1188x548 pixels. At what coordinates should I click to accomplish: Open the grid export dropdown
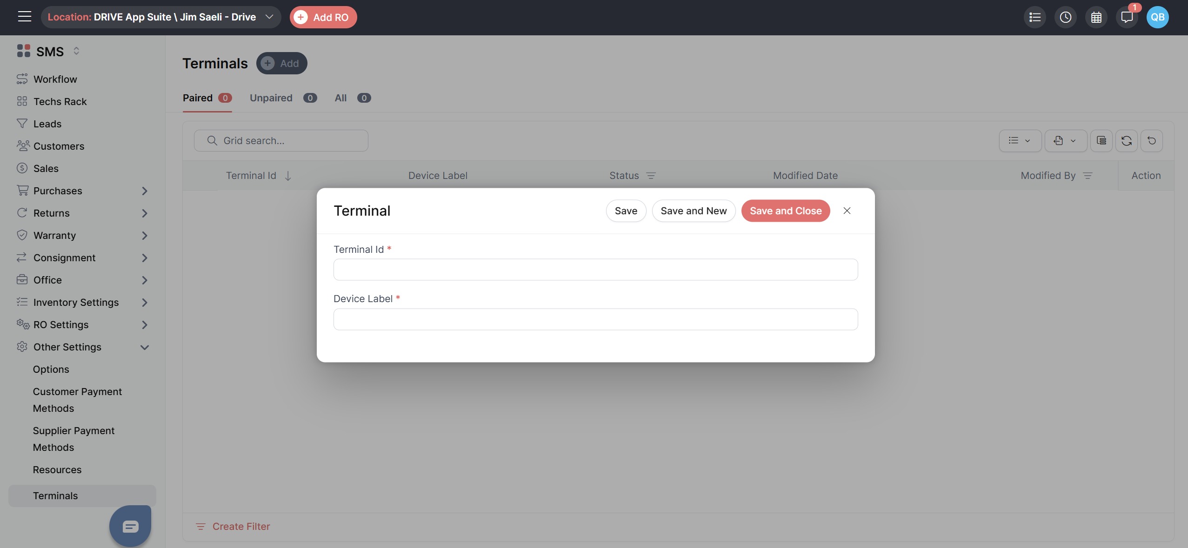coord(1065,141)
